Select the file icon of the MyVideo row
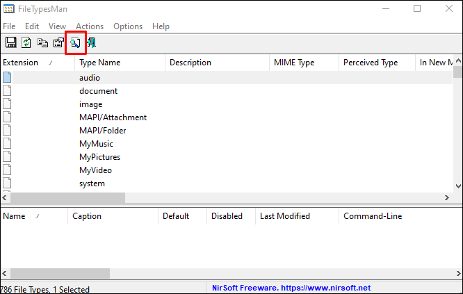463x294 pixels. 7,170
